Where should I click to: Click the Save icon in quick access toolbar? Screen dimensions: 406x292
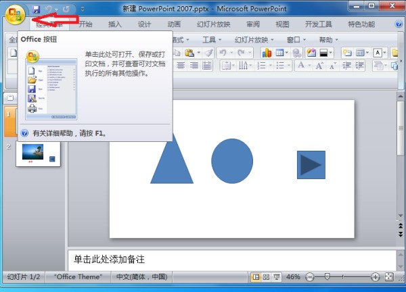point(36,9)
